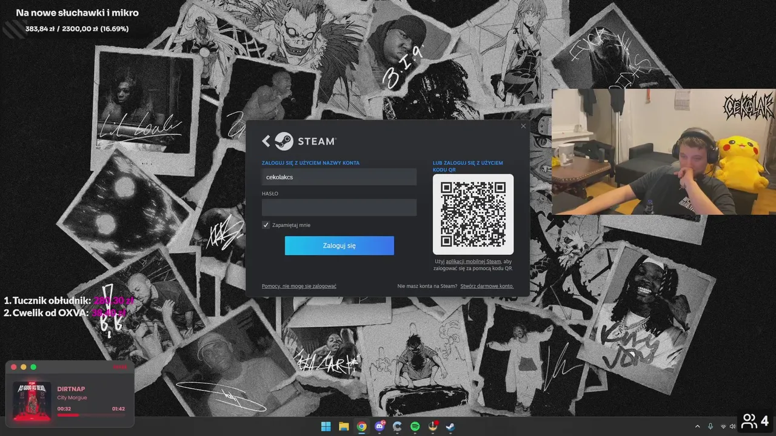The width and height of the screenshot is (776, 436).
Task: Click the LUB ZALOGUJ SIĘ Z UŻYCIEM KODU QR label
Action: (468, 167)
